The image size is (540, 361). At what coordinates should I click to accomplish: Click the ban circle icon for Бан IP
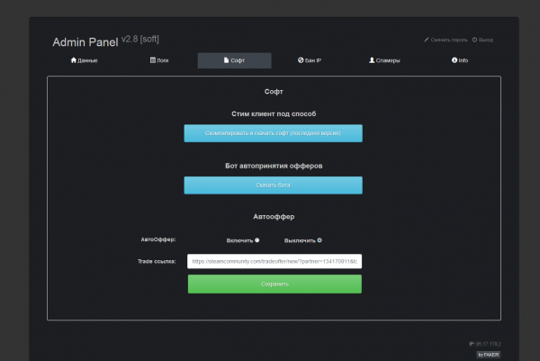(301, 60)
